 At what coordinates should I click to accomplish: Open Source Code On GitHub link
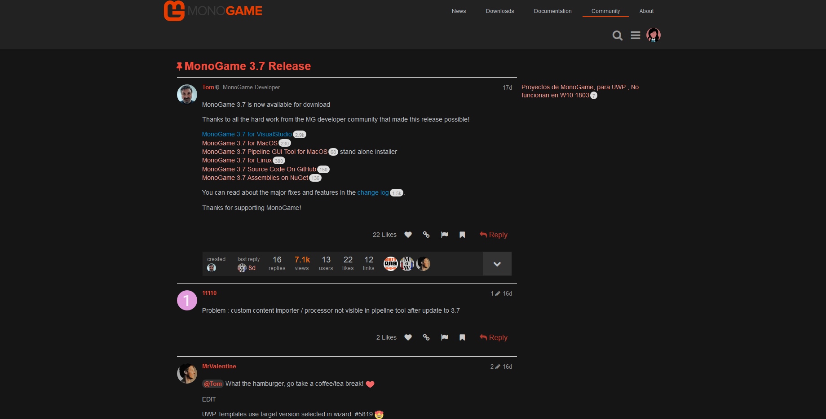[x=259, y=169]
